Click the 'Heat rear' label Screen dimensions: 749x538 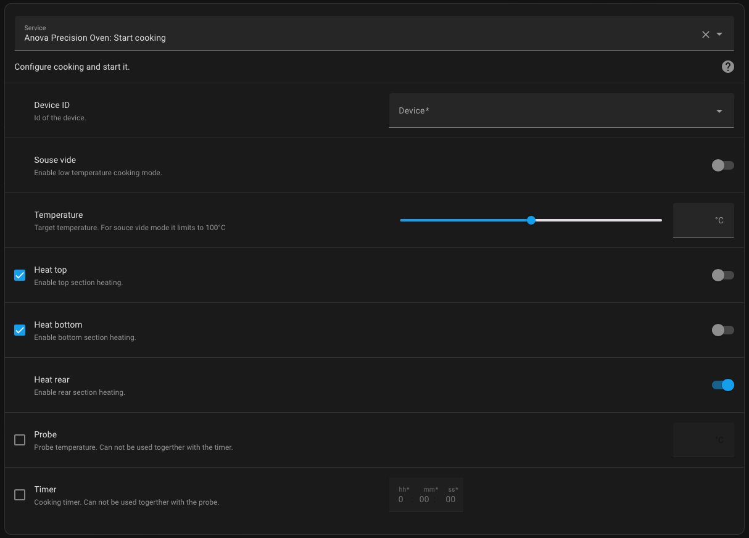(x=52, y=379)
